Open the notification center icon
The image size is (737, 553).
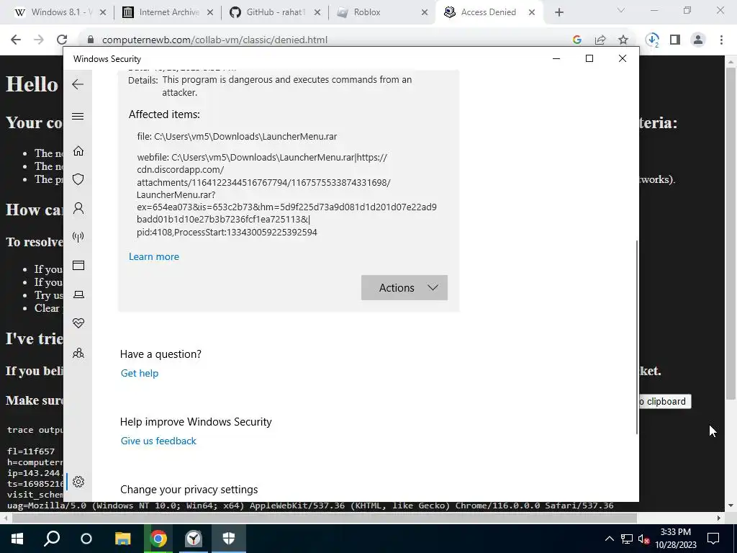713,539
